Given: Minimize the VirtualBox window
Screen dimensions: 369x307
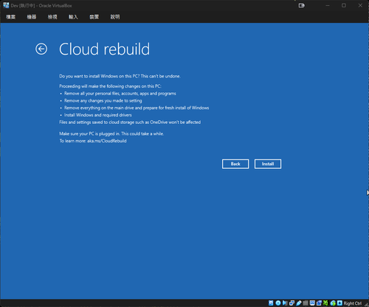Looking at the screenshot, I should 328,5.
